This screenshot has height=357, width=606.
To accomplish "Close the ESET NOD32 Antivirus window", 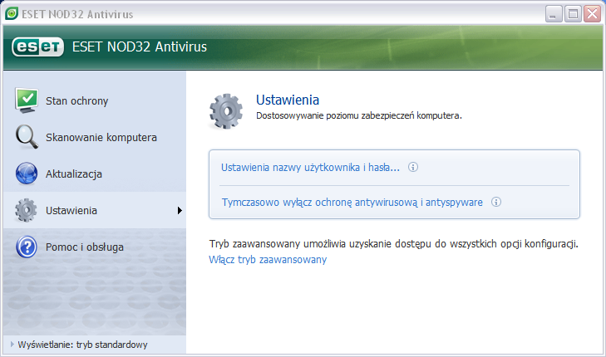I will (592, 14).
